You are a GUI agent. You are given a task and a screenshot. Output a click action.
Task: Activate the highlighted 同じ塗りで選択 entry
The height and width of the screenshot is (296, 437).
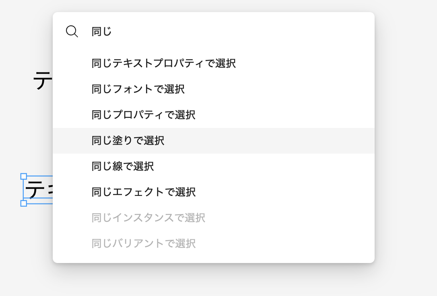coord(214,141)
